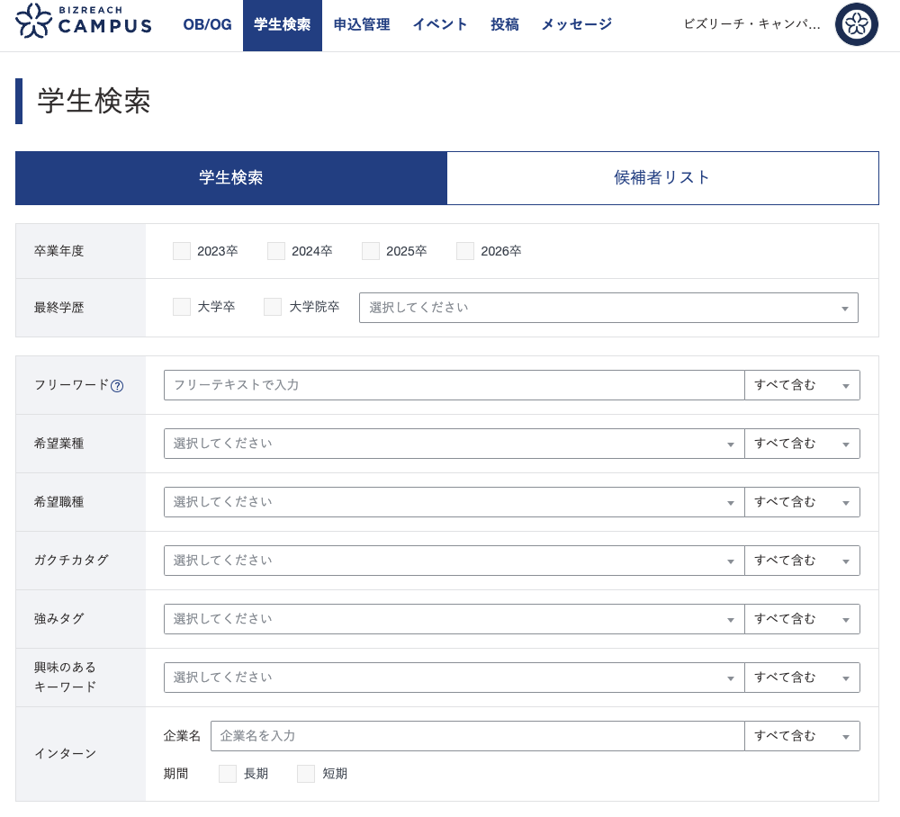
Task: Expand the 強みタグ selection dropdown
Action: coord(454,619)
